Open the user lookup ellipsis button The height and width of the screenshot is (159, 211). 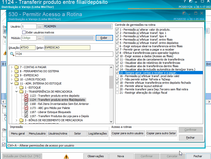click(40, 27)
